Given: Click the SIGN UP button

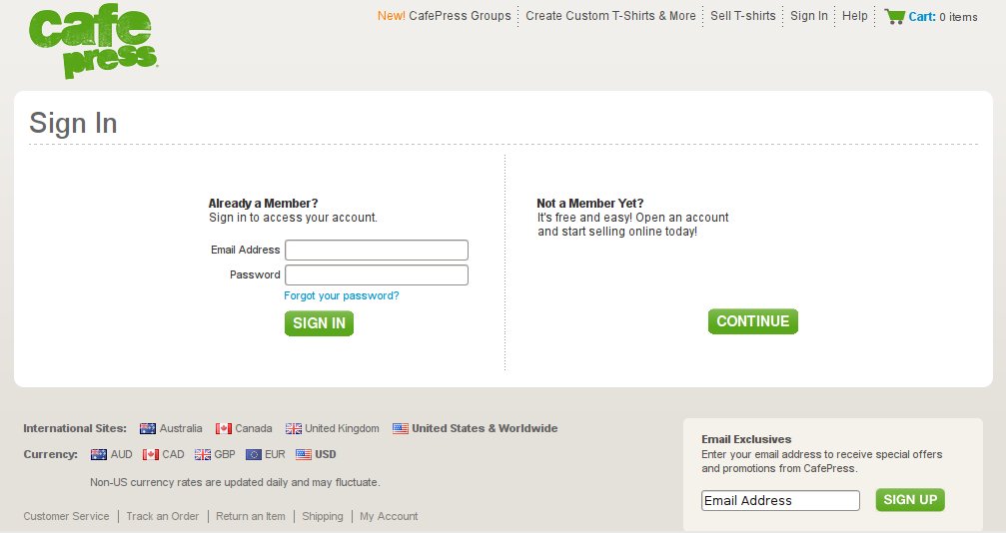Looking at the screenshot, I should click(910, 500).
